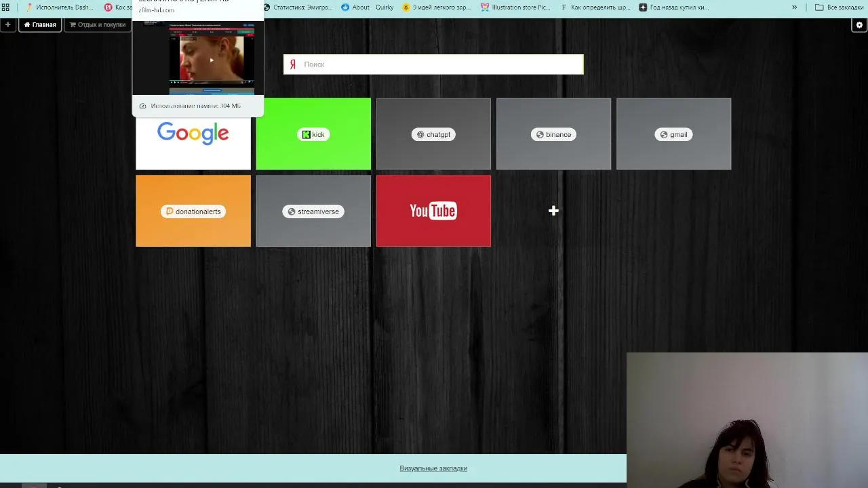The width and height of the screenshot is (868, 488).
Task: Add a new speed dial group with plus tab
Action: click(x=7, y=24)
